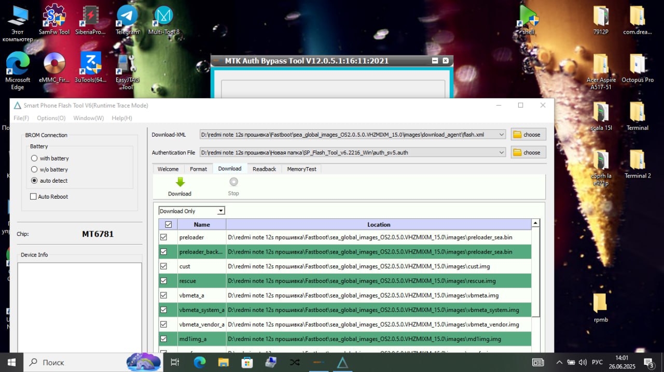664x372 pixels.
Task: Click choose button for Authentication File
Action: [528, 153]
